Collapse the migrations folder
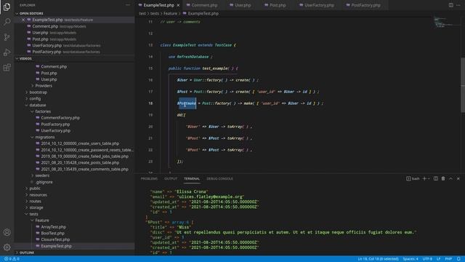Viewport: 465px width, 262px height. point(44,138)
